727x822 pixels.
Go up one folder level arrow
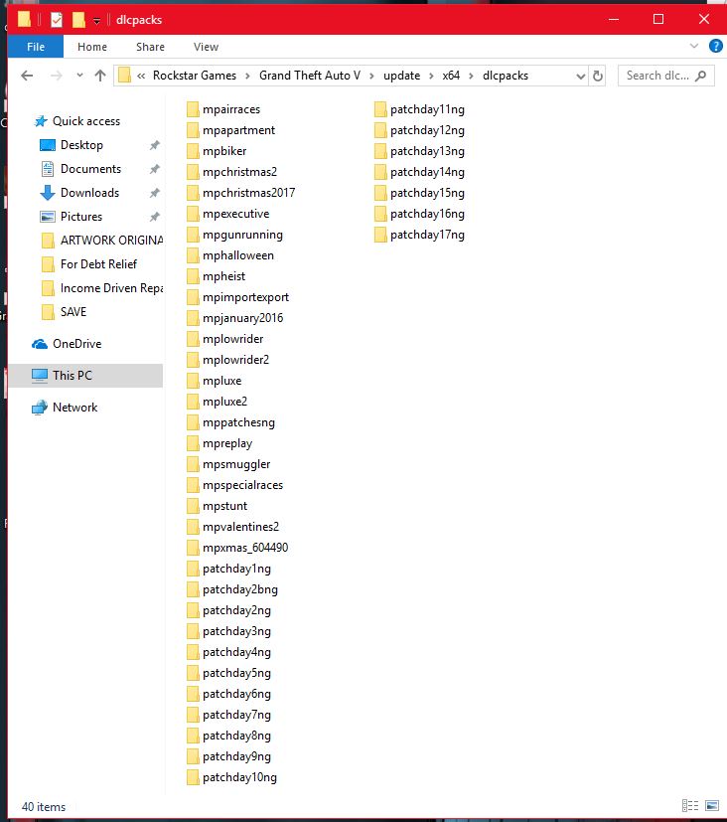point(100,76)
